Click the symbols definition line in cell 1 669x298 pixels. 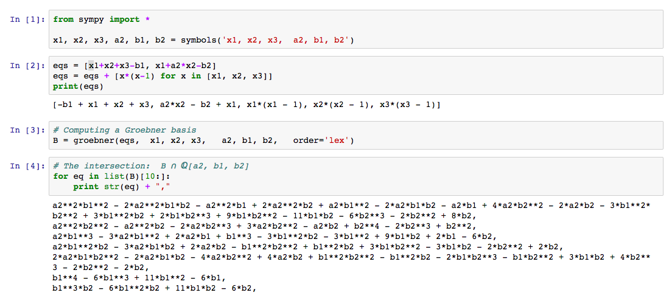pos(204,41)
